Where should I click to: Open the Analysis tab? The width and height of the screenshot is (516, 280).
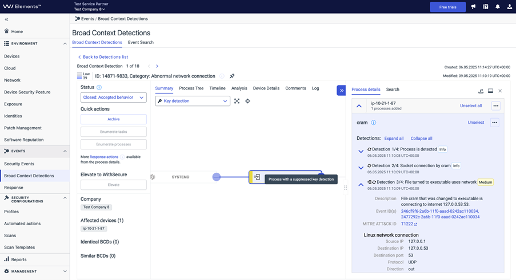tap(239, 88)
